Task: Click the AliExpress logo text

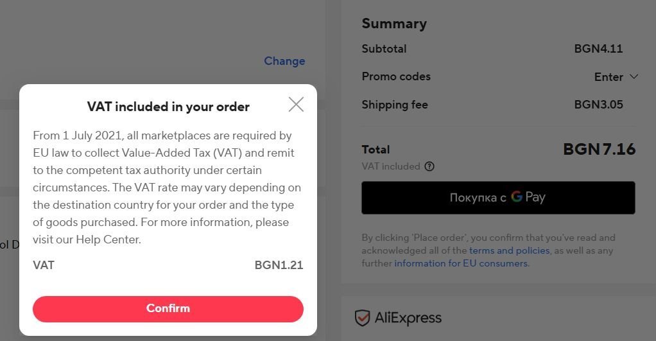Action: pyautogui.click(x=408, y=317)
